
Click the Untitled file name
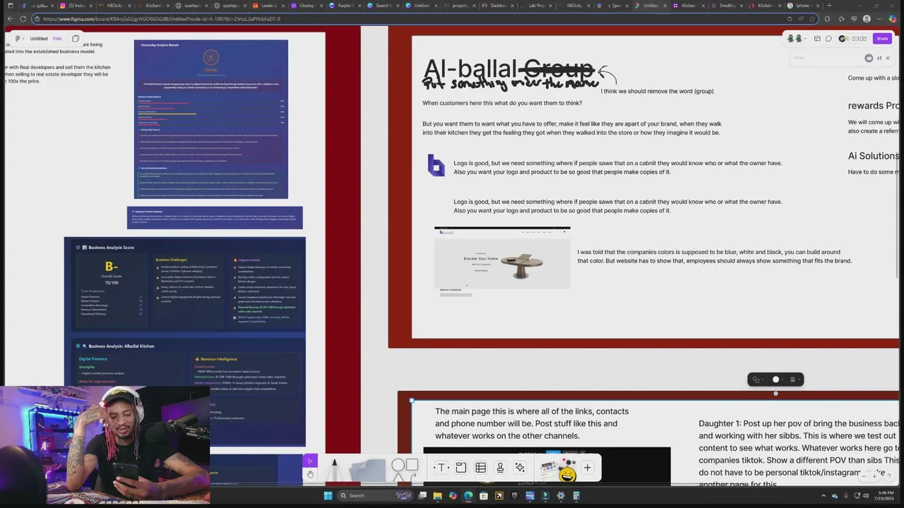click(39, 39)
